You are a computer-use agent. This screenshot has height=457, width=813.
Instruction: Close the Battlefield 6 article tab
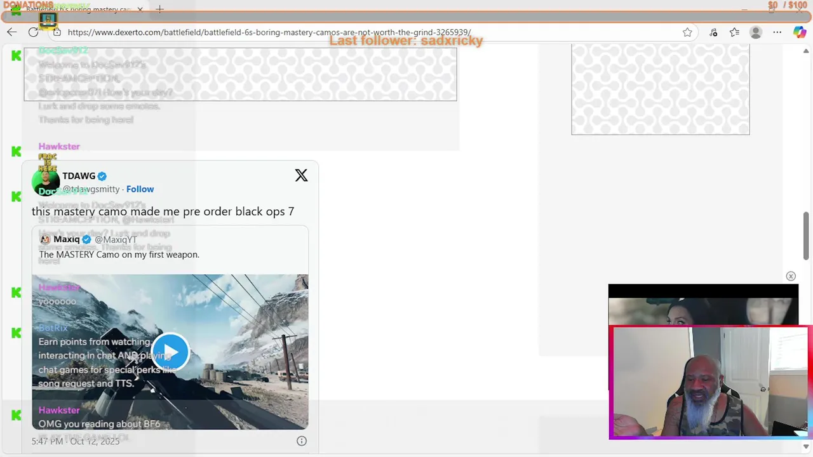point(140,10)
